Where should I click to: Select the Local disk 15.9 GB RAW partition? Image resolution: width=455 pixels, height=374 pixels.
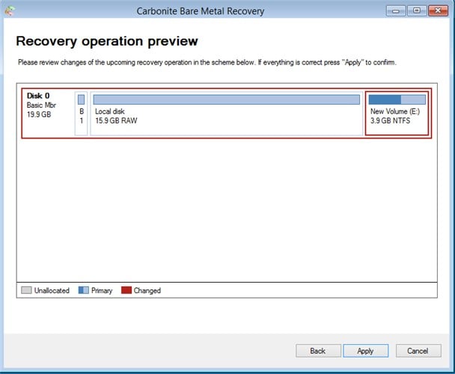(226, 114)
